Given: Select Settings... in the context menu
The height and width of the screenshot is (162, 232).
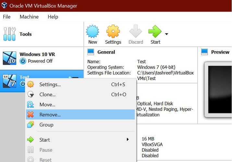Looking at the screenshot, I should click(50, 85).
